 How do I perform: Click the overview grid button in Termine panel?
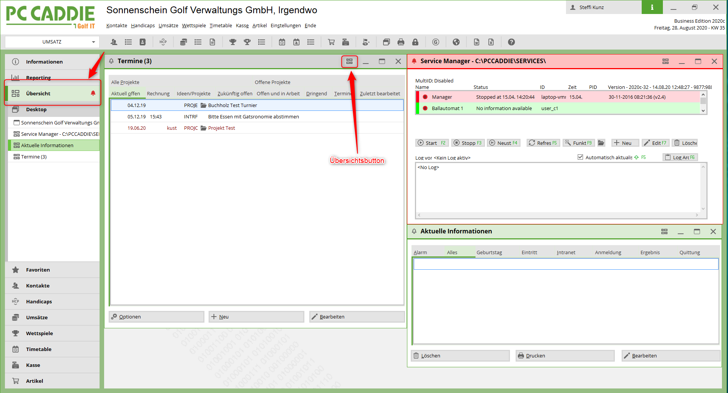pos(349,61)
